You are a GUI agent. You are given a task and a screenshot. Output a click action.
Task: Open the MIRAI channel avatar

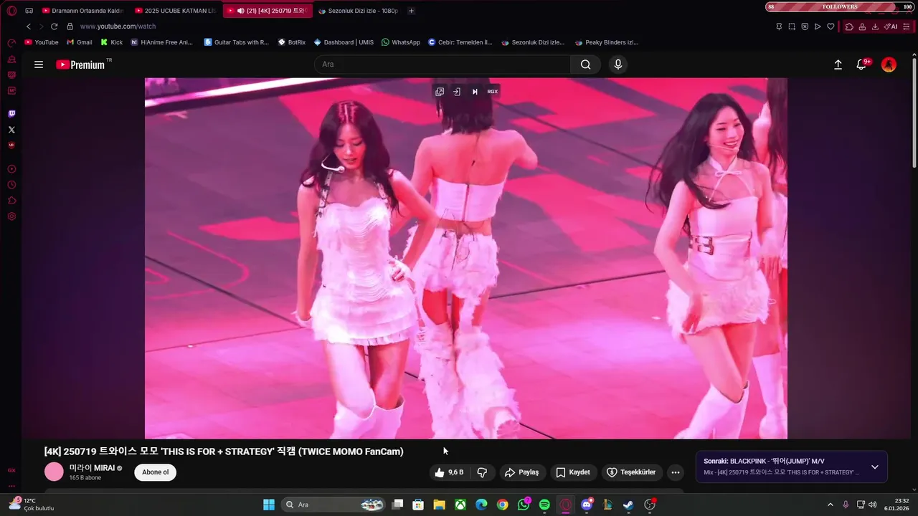[55, 472]
